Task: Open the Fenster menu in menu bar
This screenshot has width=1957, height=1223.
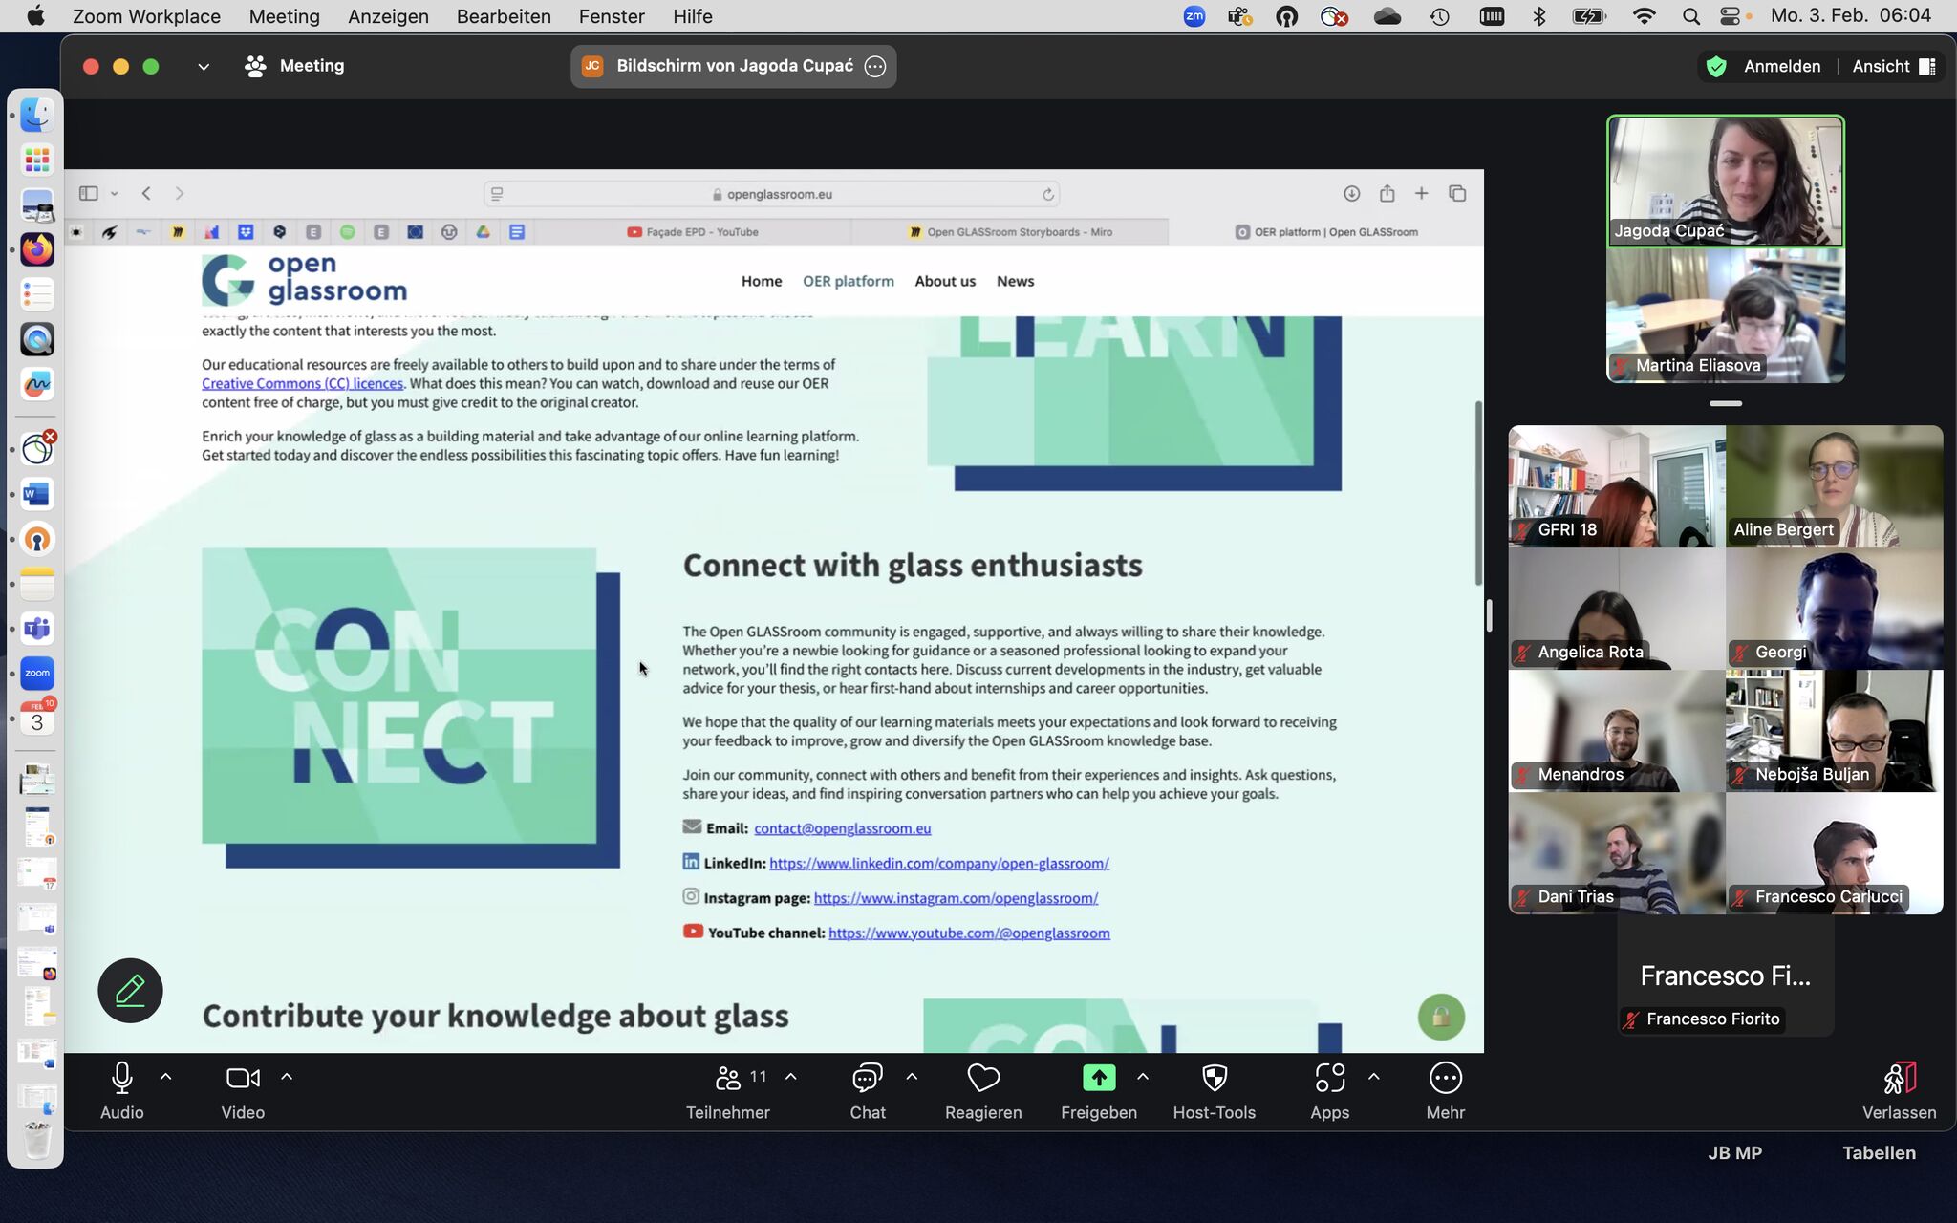Action: coord(612,16)
